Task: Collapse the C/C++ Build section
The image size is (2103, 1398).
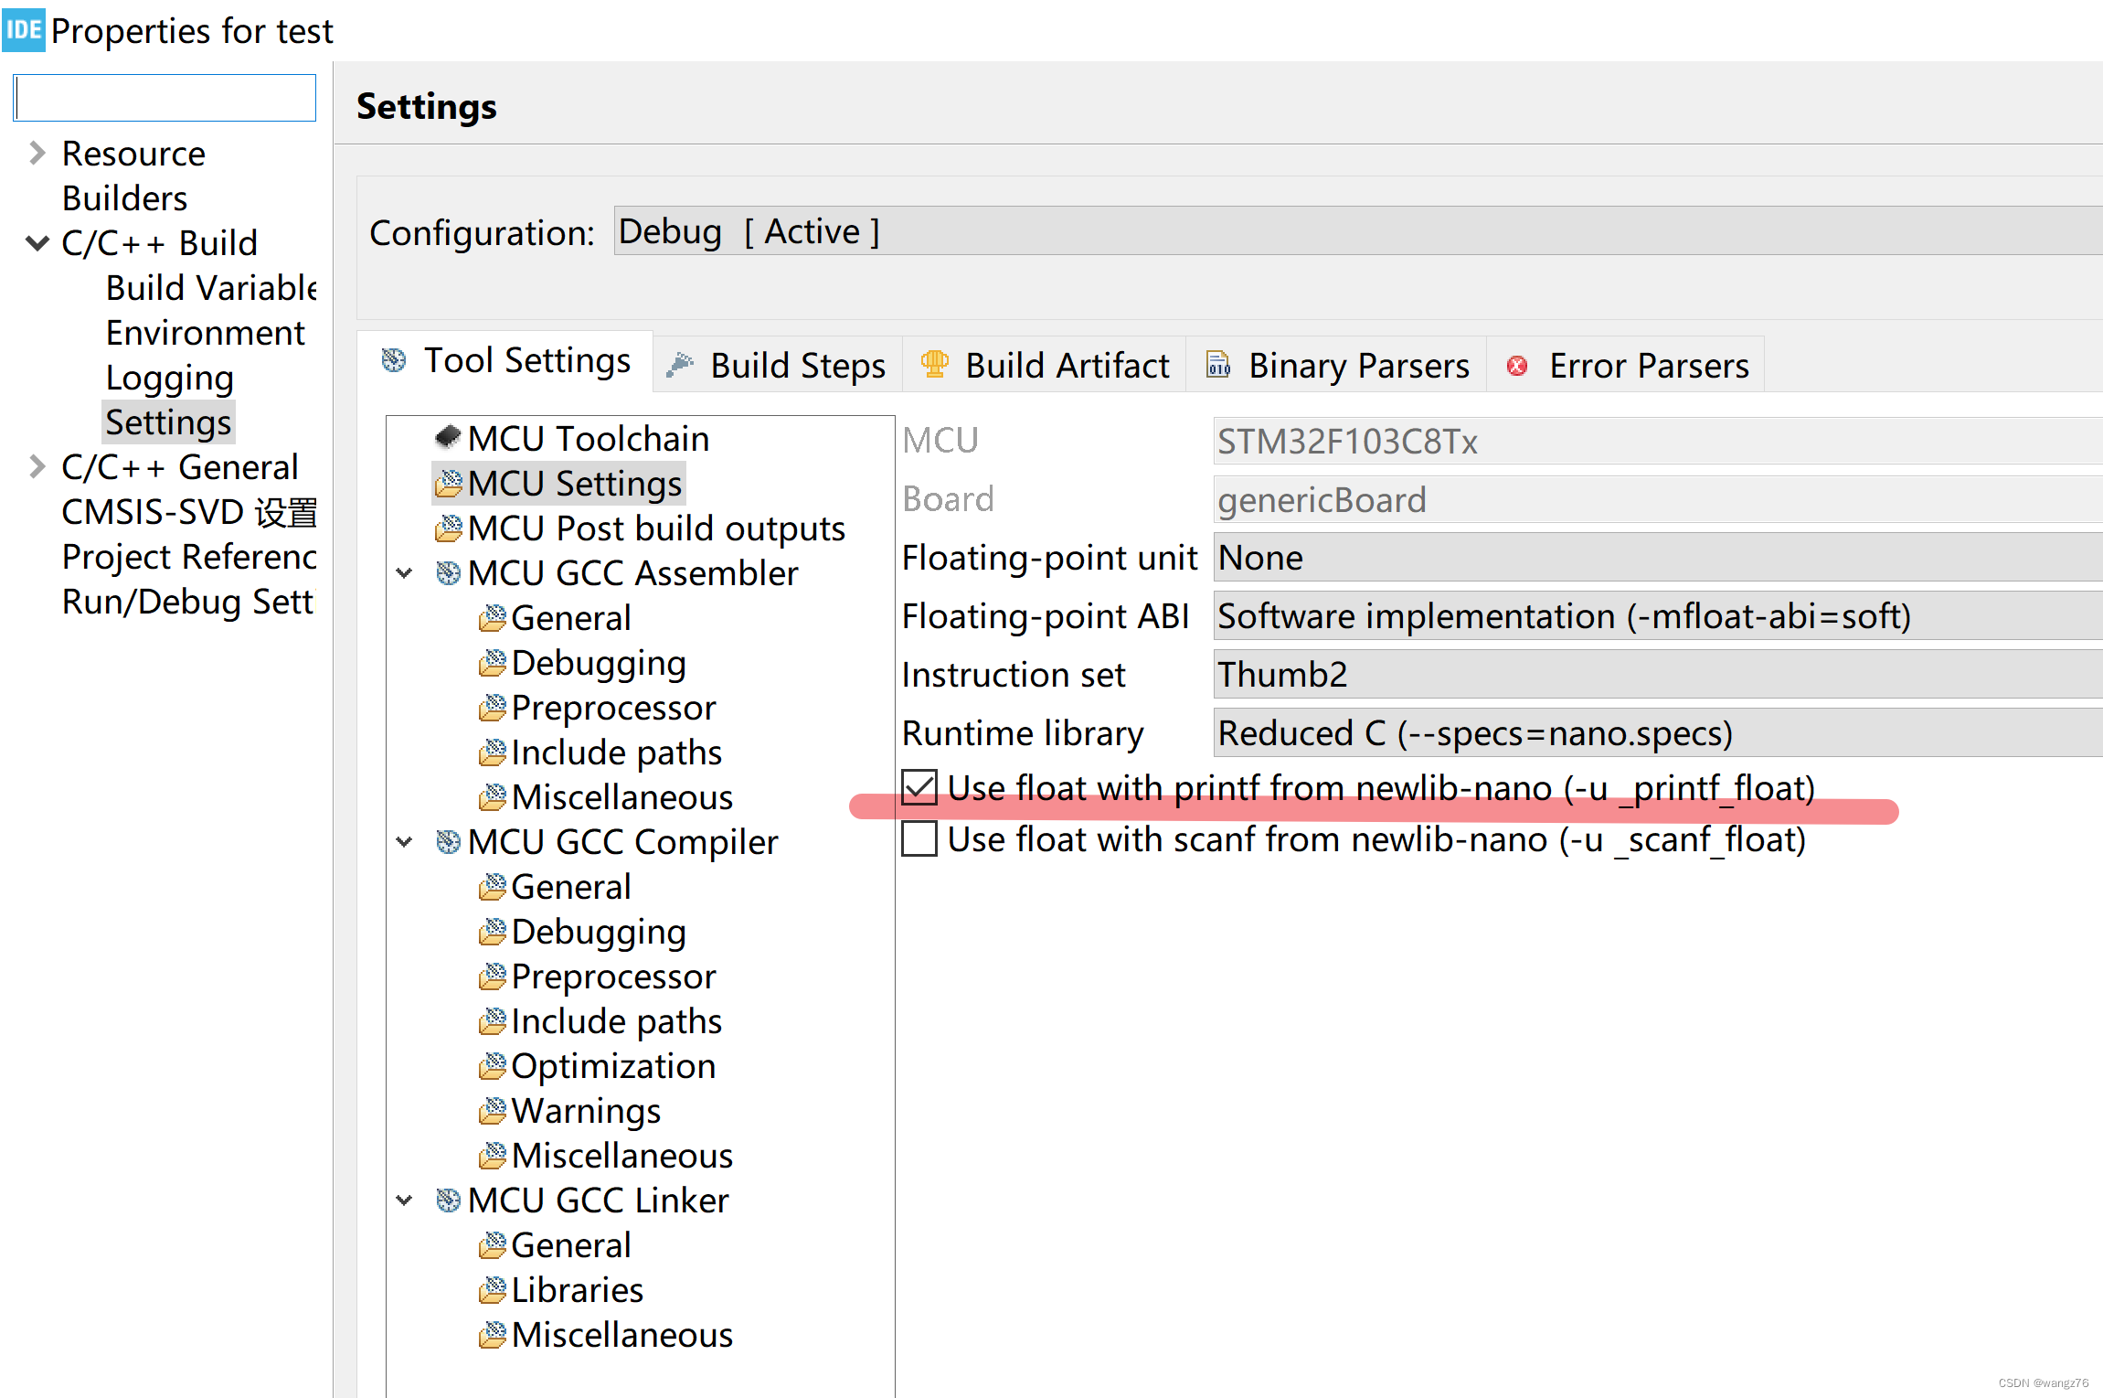Action: tap(37, 243)
